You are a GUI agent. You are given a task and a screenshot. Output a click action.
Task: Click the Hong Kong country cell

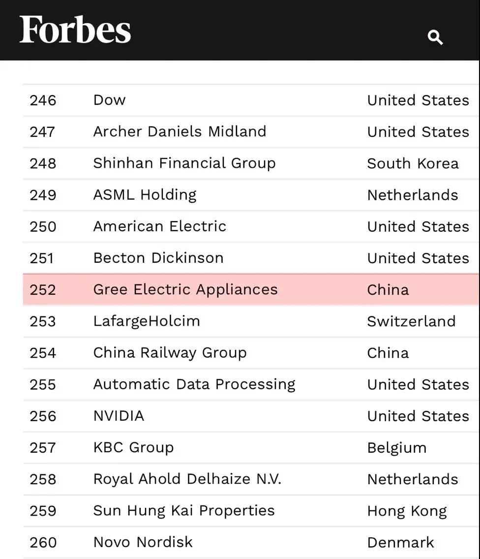tap(407, 511)
